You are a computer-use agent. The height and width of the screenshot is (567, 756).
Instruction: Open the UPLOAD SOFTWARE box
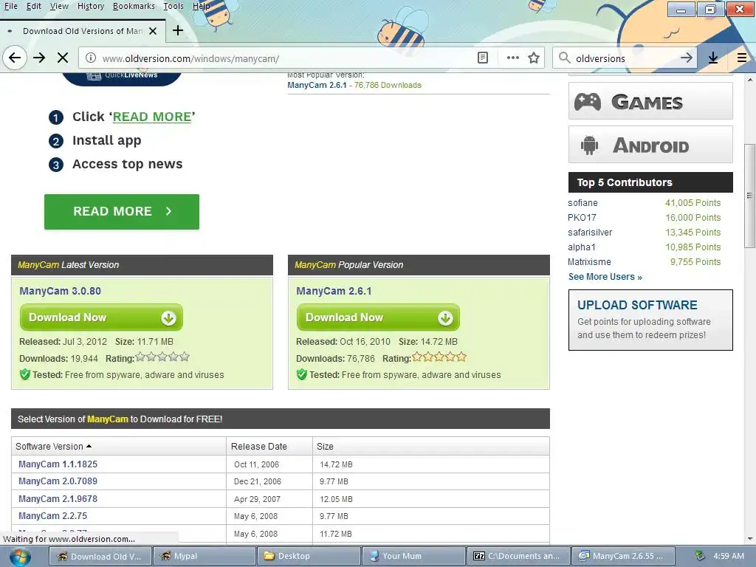point(650,320)
